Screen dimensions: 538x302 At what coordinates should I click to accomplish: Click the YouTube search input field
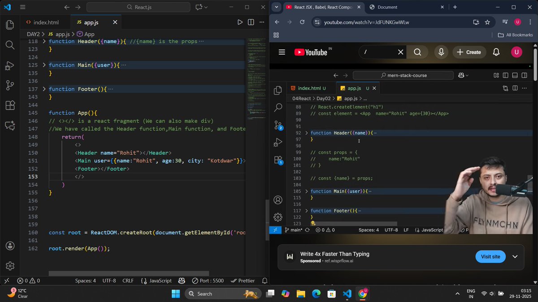pos(381,52)
